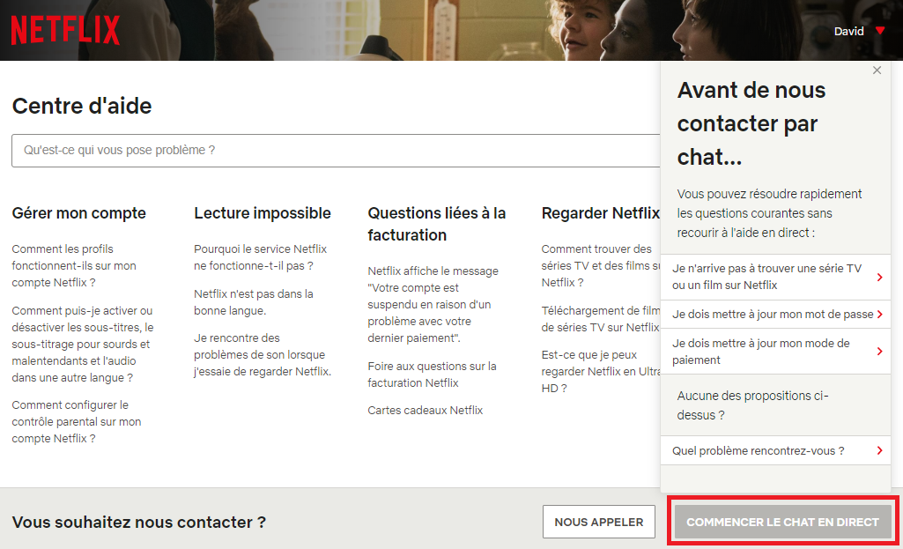Screen dimensions: 903x549
Task: Open suspended account payment message article
Action: [433, 304]
